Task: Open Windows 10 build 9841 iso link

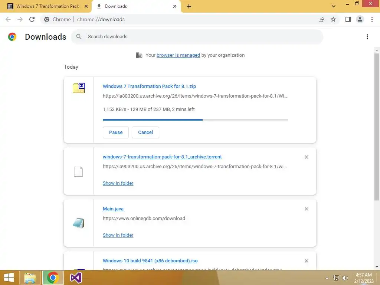Action: coord(150,261)
